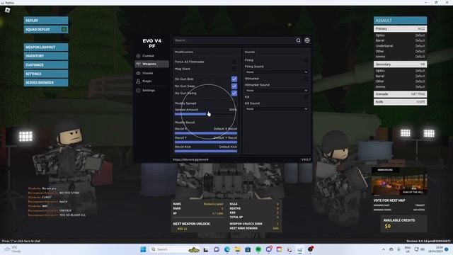453x255 pixels.
Task: Toggle the Hitmarker sound checkbox
Action: [306, 79]
